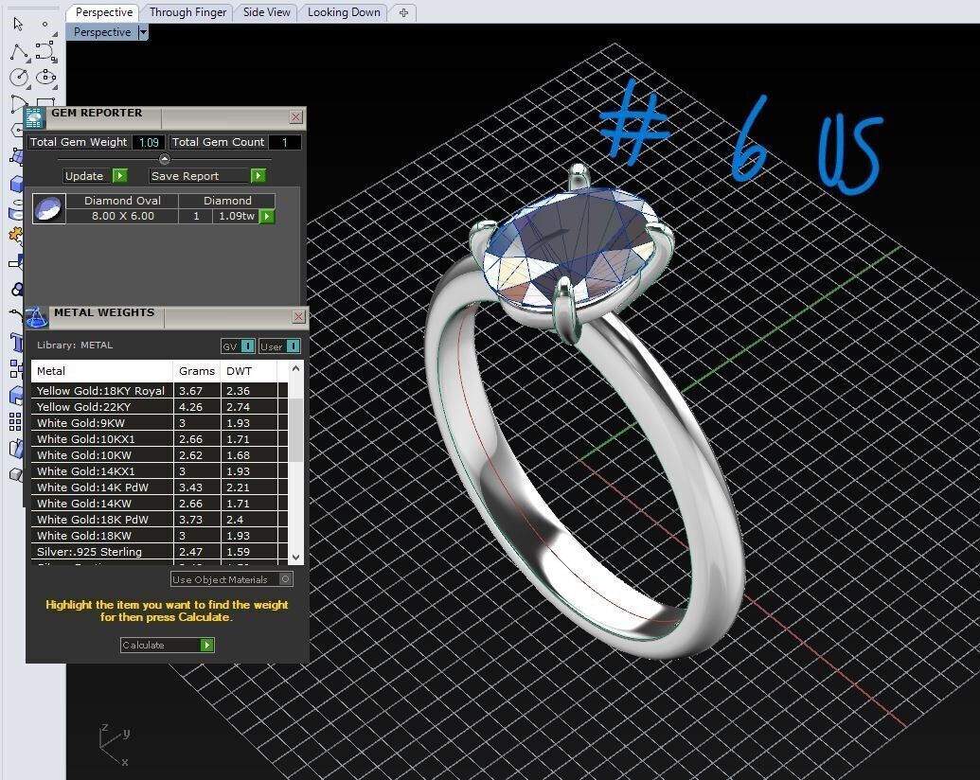Viewport: 980px width, 780px height.
Task: Click the Total Gem Count value field
Action: [284, 142]
